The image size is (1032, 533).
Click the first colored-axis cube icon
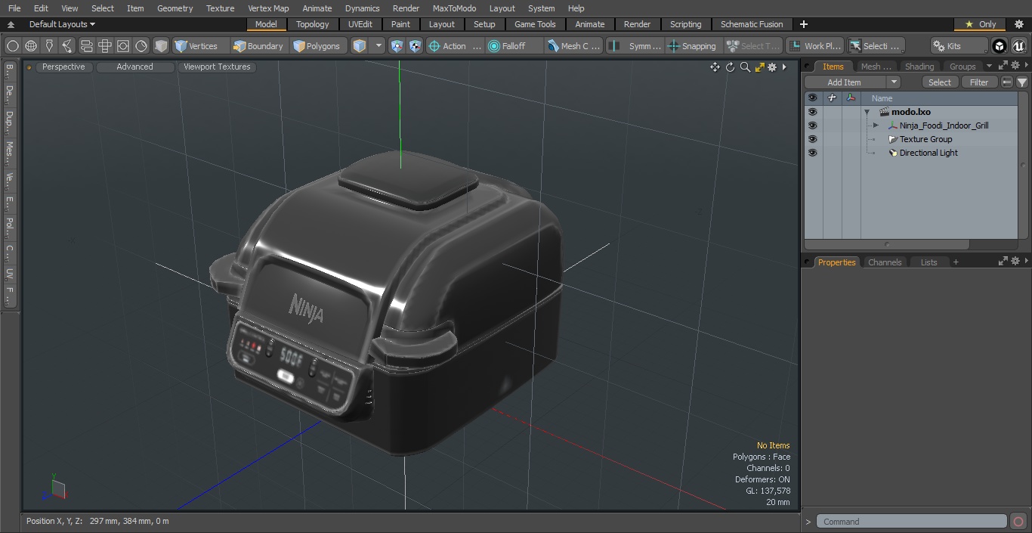(x=397, y=46)
